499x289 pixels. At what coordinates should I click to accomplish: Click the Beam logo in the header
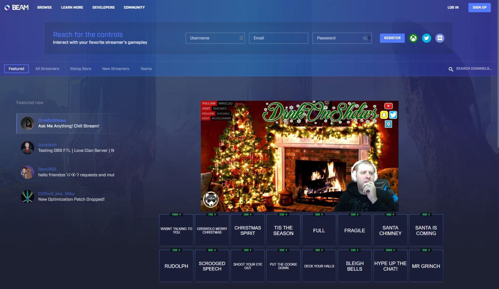(x=16, y=7)
